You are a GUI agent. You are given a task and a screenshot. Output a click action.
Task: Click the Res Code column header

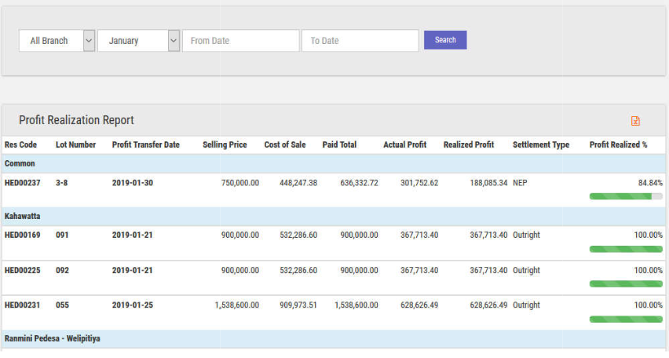[21, 145]
